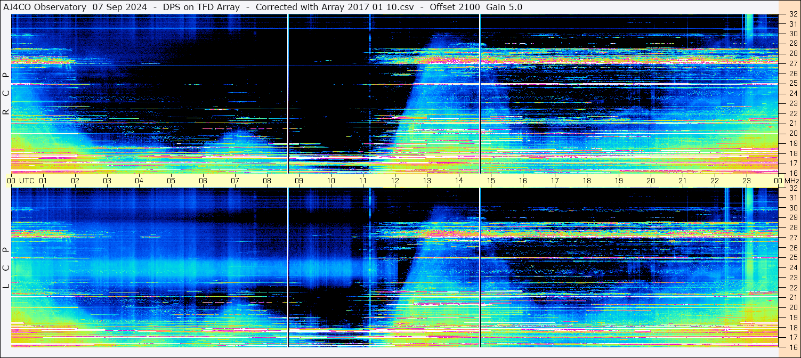Click the 18 hour label on the time axis
Screen dimensions: 801x358
coord(587,181)
